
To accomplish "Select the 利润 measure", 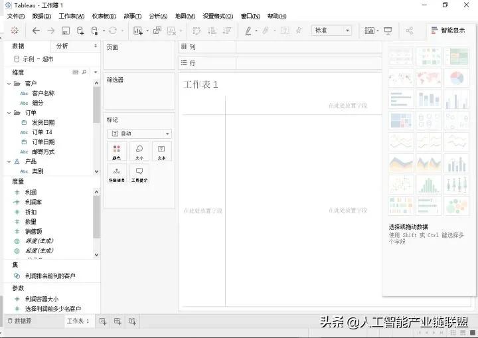I will click(x=31, y=193).
